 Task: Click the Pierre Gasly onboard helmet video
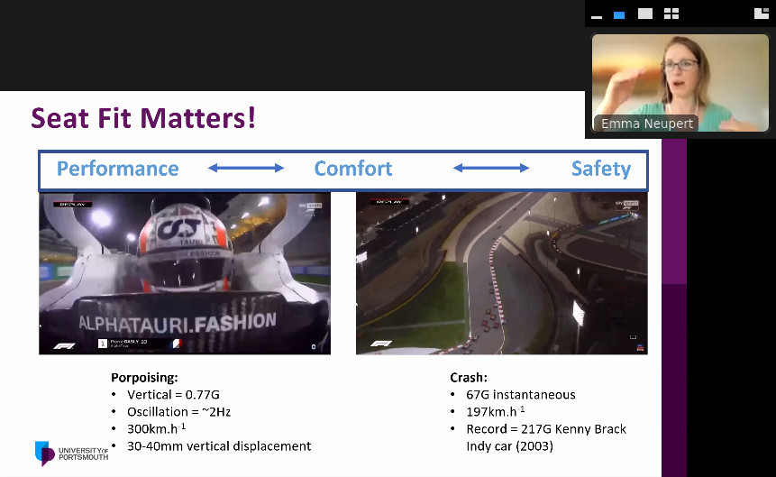click(x=185, y=273)
